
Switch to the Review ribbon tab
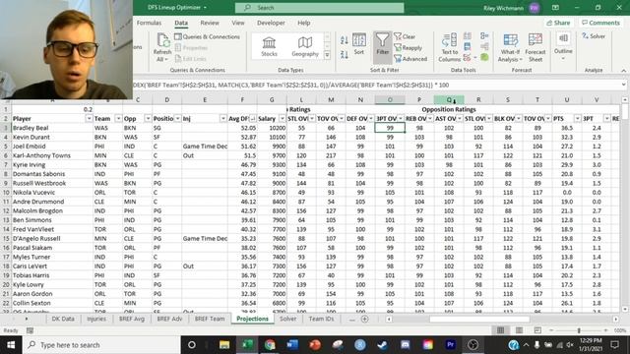pyautogui.click(x=210, y=23)
